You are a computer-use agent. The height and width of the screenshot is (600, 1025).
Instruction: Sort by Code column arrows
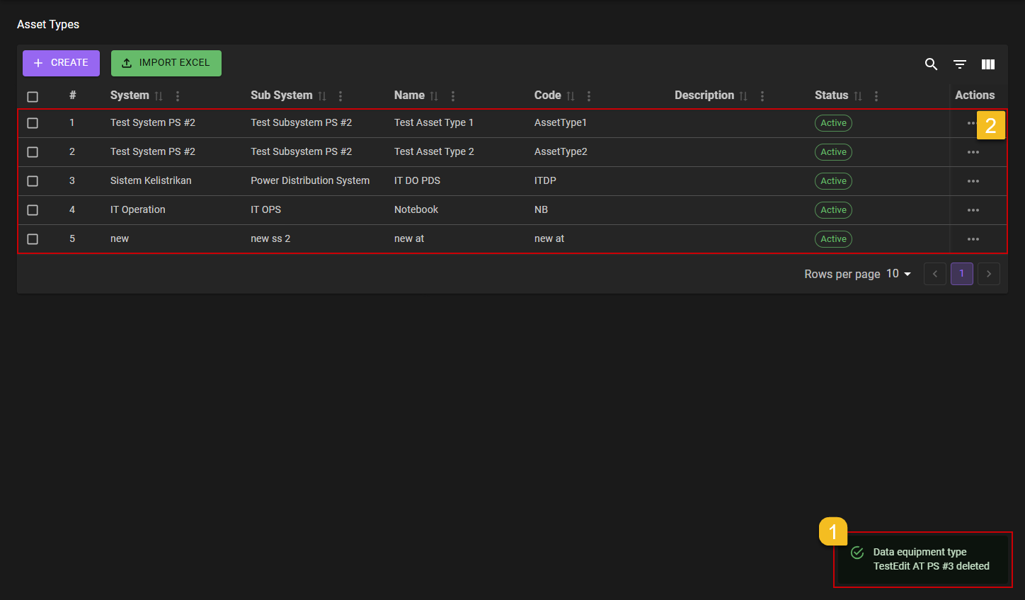(x=571, y=96)
